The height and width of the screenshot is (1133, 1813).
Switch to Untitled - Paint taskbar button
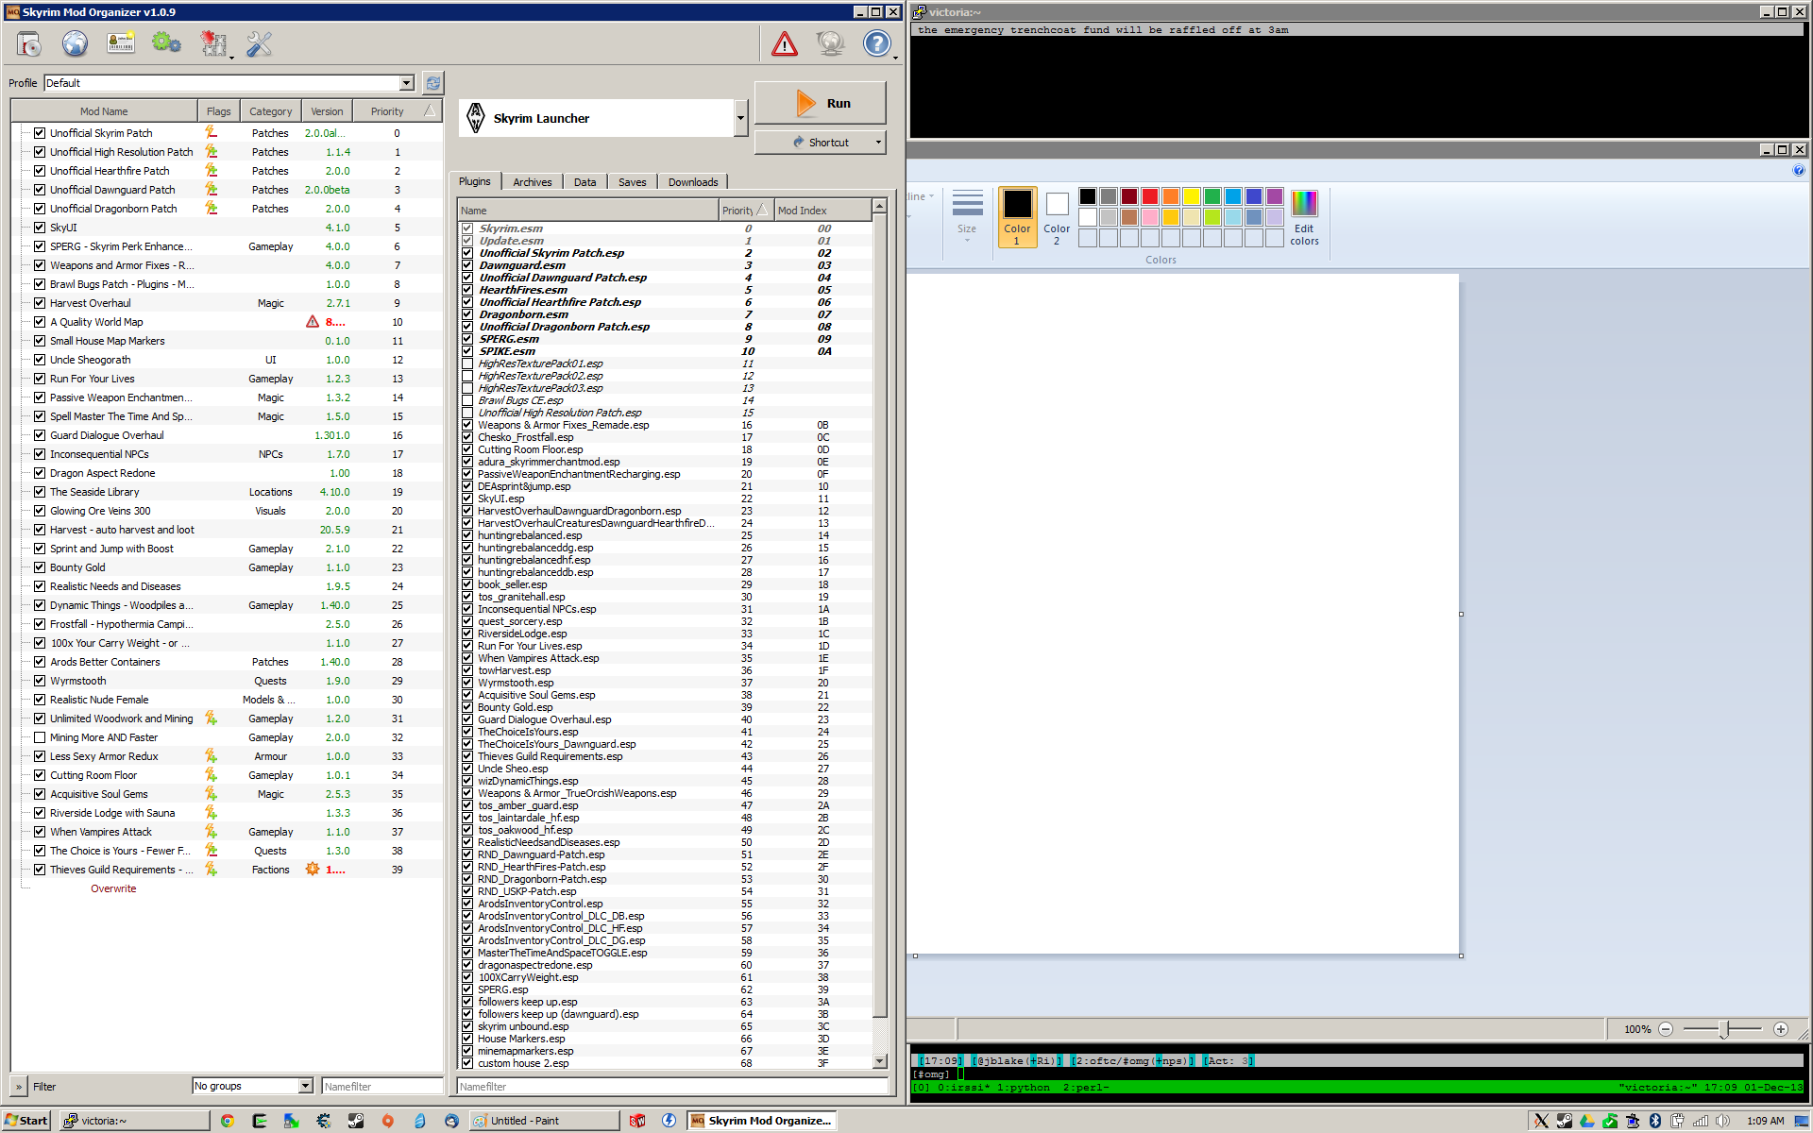point(545,1121)
